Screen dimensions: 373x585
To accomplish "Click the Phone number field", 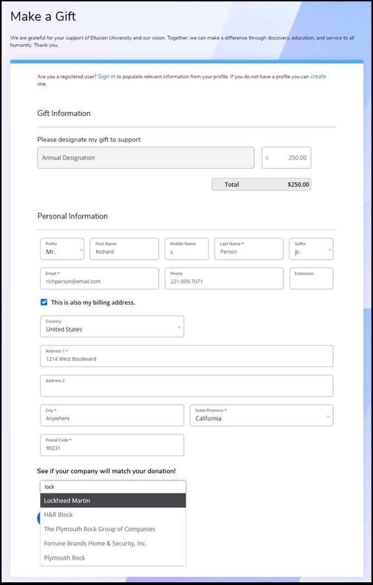I will 224,279.
